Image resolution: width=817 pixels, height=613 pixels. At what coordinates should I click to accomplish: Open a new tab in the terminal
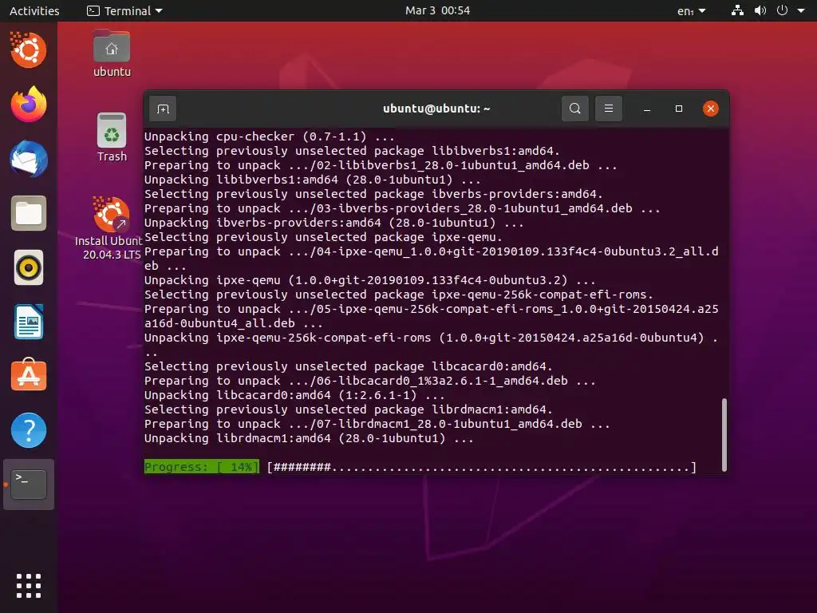tap(163, 109)
